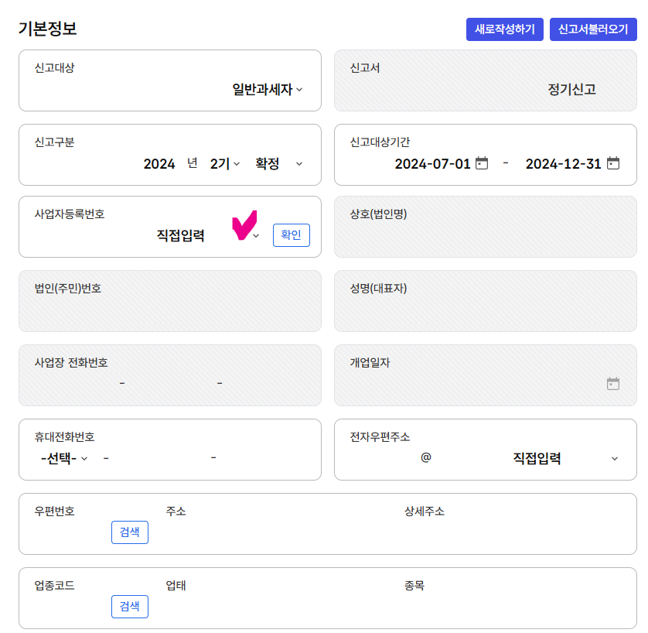Click the email ID field before @

tap(382, 458)
